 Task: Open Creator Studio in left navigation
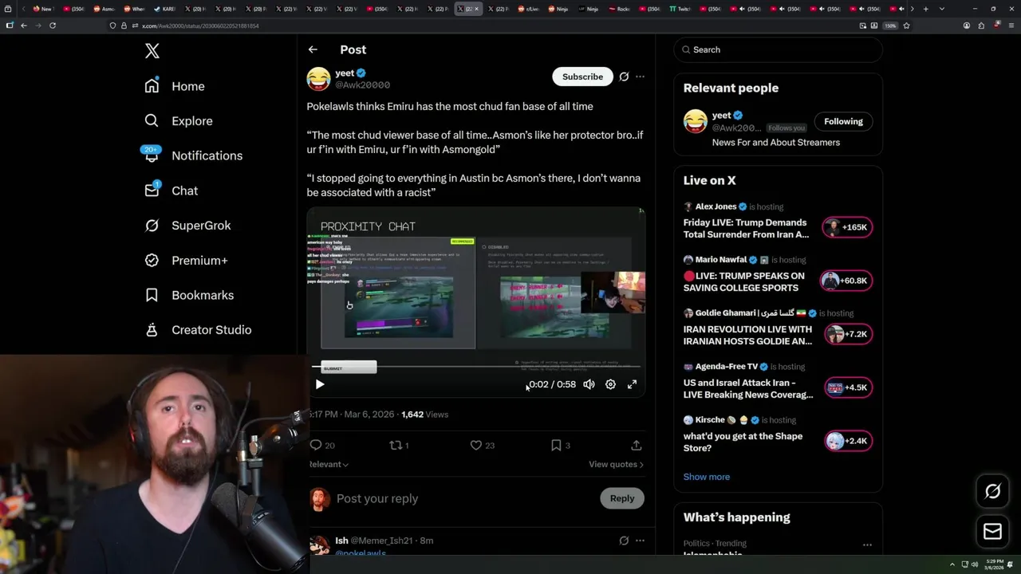click(198, 330)
